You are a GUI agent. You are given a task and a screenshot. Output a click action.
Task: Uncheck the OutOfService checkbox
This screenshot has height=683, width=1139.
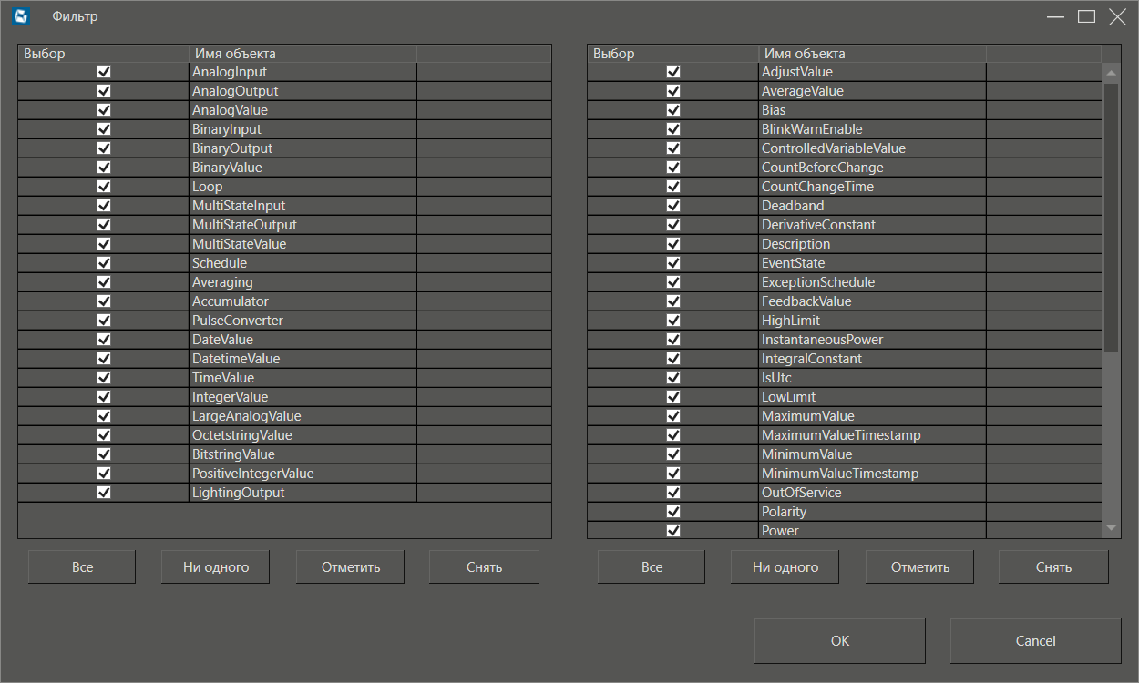673,493
